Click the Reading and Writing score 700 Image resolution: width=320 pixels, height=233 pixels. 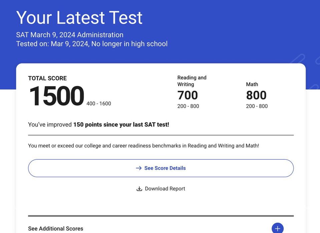pos(188,96)
